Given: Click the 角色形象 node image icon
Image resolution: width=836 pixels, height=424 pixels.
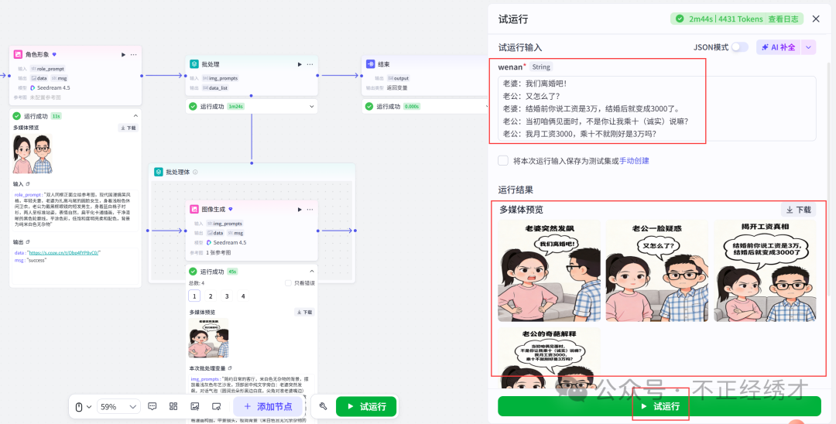Looking at the screenshot, I should (18, 54).
